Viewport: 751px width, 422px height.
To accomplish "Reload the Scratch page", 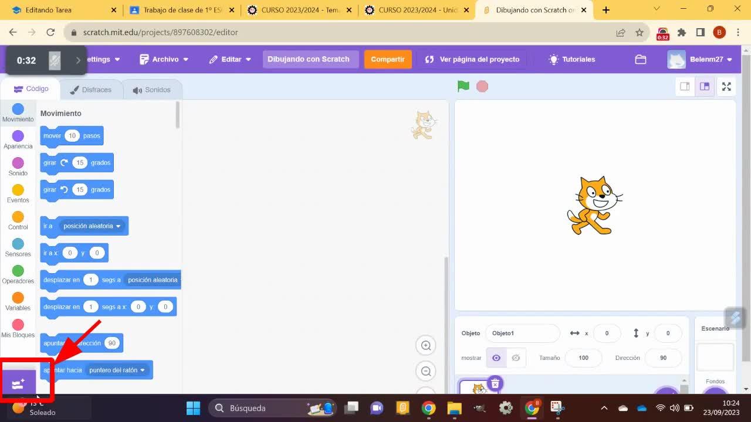I will (x=50, y=32).
